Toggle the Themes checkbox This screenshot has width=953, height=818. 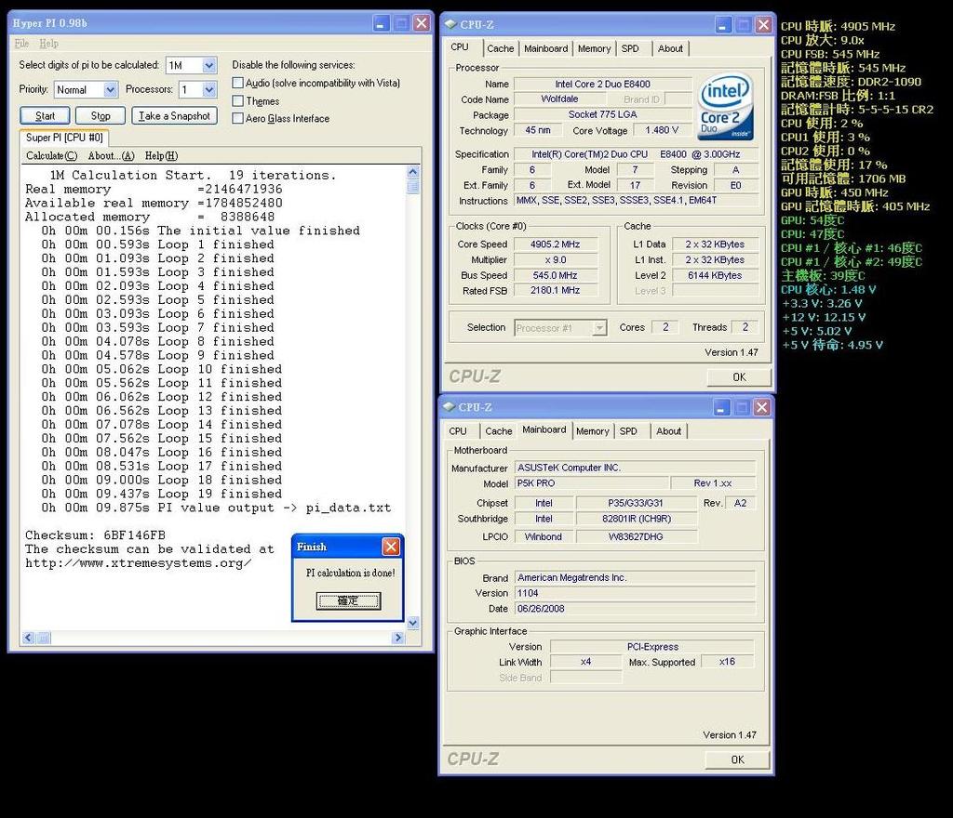pyautogui.click(x=237, y=100)
